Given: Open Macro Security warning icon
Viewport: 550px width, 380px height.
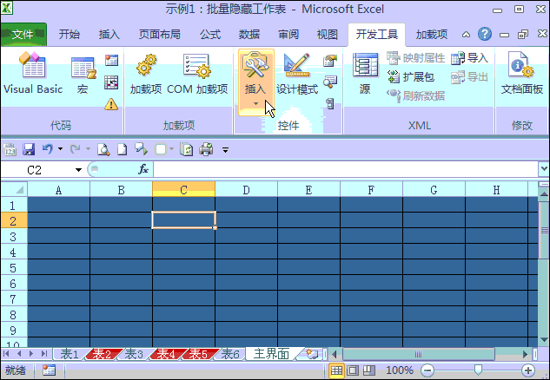Looking at the screenshot, I should pyautogui.click(x=111, y=104).
